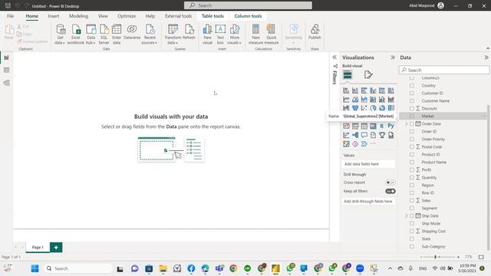Create a New measure
491x276 pixels.
pyautogui.click(x=255, y=34)
